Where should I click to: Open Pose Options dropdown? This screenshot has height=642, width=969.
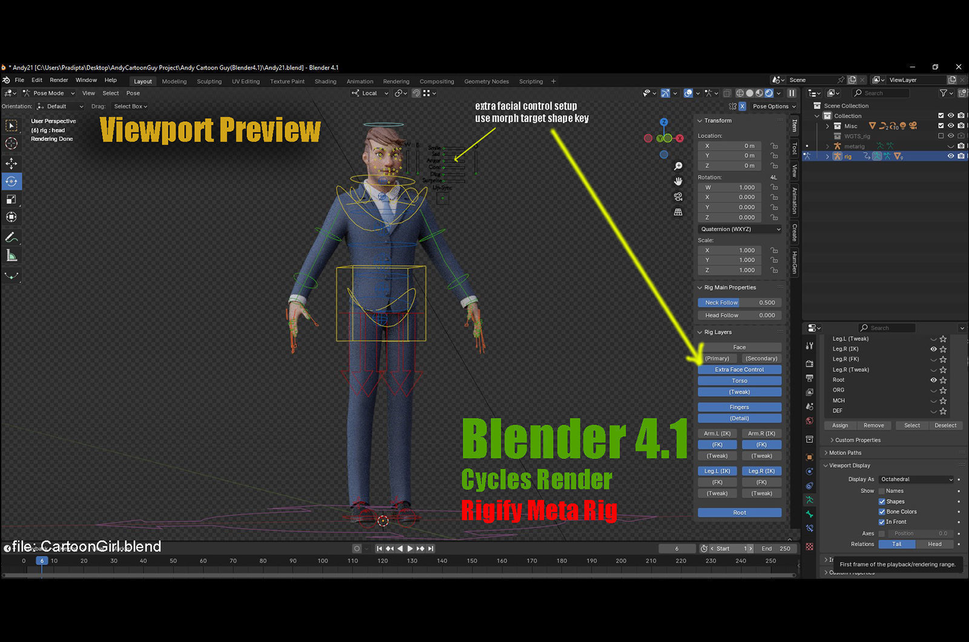click(x=773, y=107)
